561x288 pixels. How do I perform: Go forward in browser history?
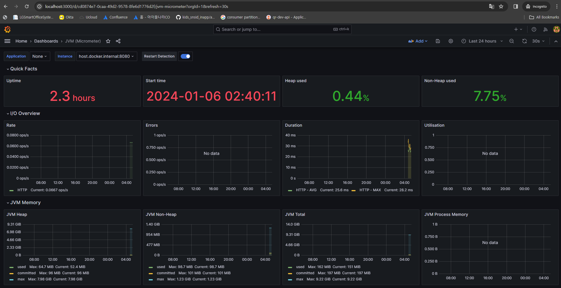[16, 6]
